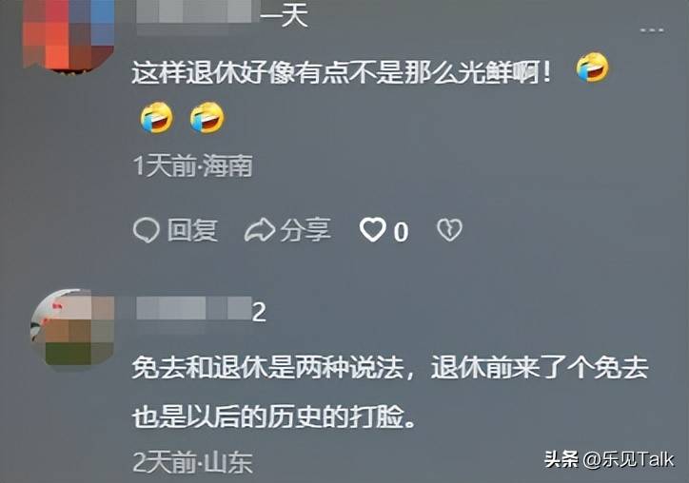Select the comment starting 免去和退休
689x483 pixels.
tap(390, 392)
